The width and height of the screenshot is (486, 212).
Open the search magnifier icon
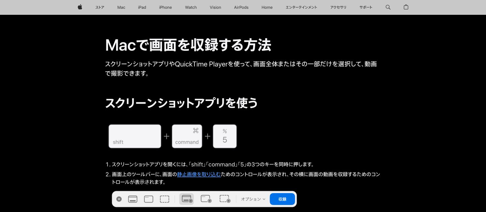pos(388,7)
